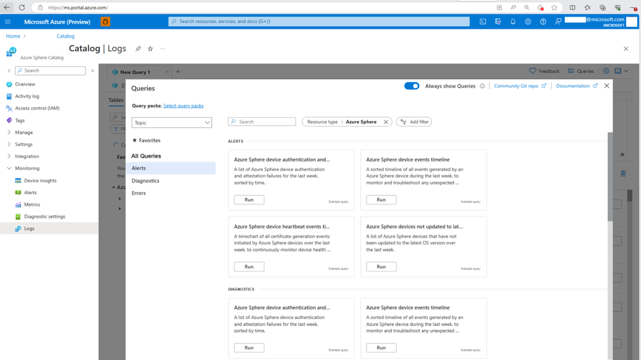Collapse panel using the up chevron at right
The width and height of the screenshot is (641, 360).
coord(622,154)
